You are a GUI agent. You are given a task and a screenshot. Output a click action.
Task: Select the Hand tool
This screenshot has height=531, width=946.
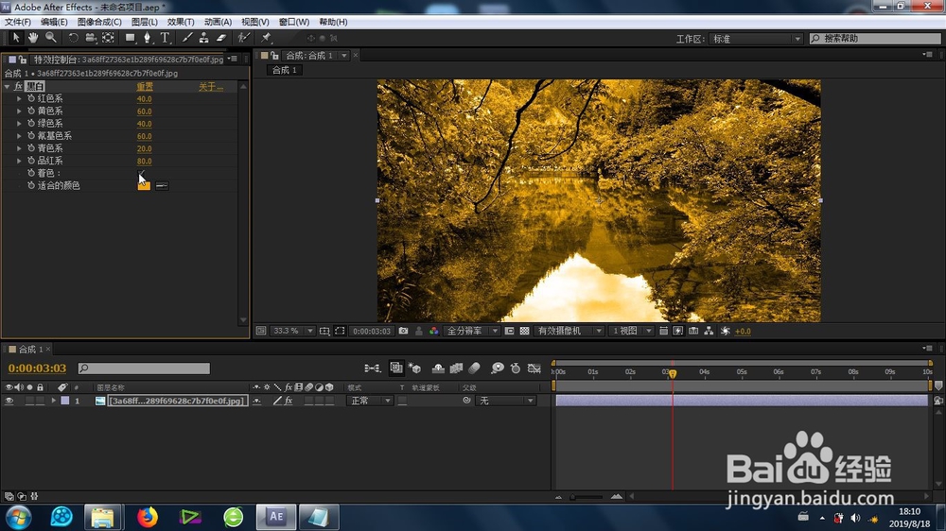coord(33,38)
